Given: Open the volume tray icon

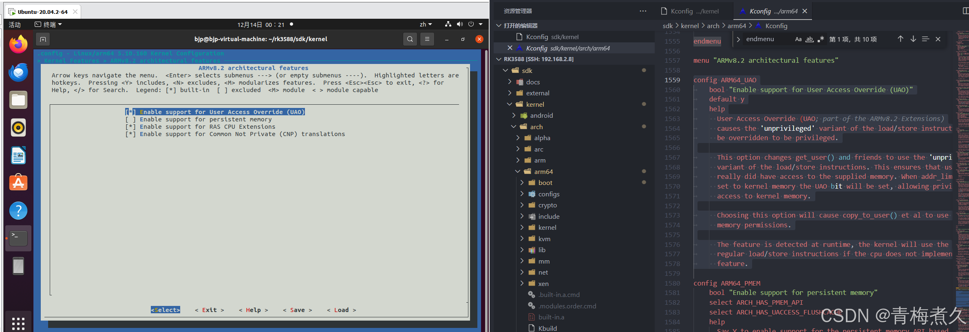Looking at the screenshot, I should click(460, 24).
